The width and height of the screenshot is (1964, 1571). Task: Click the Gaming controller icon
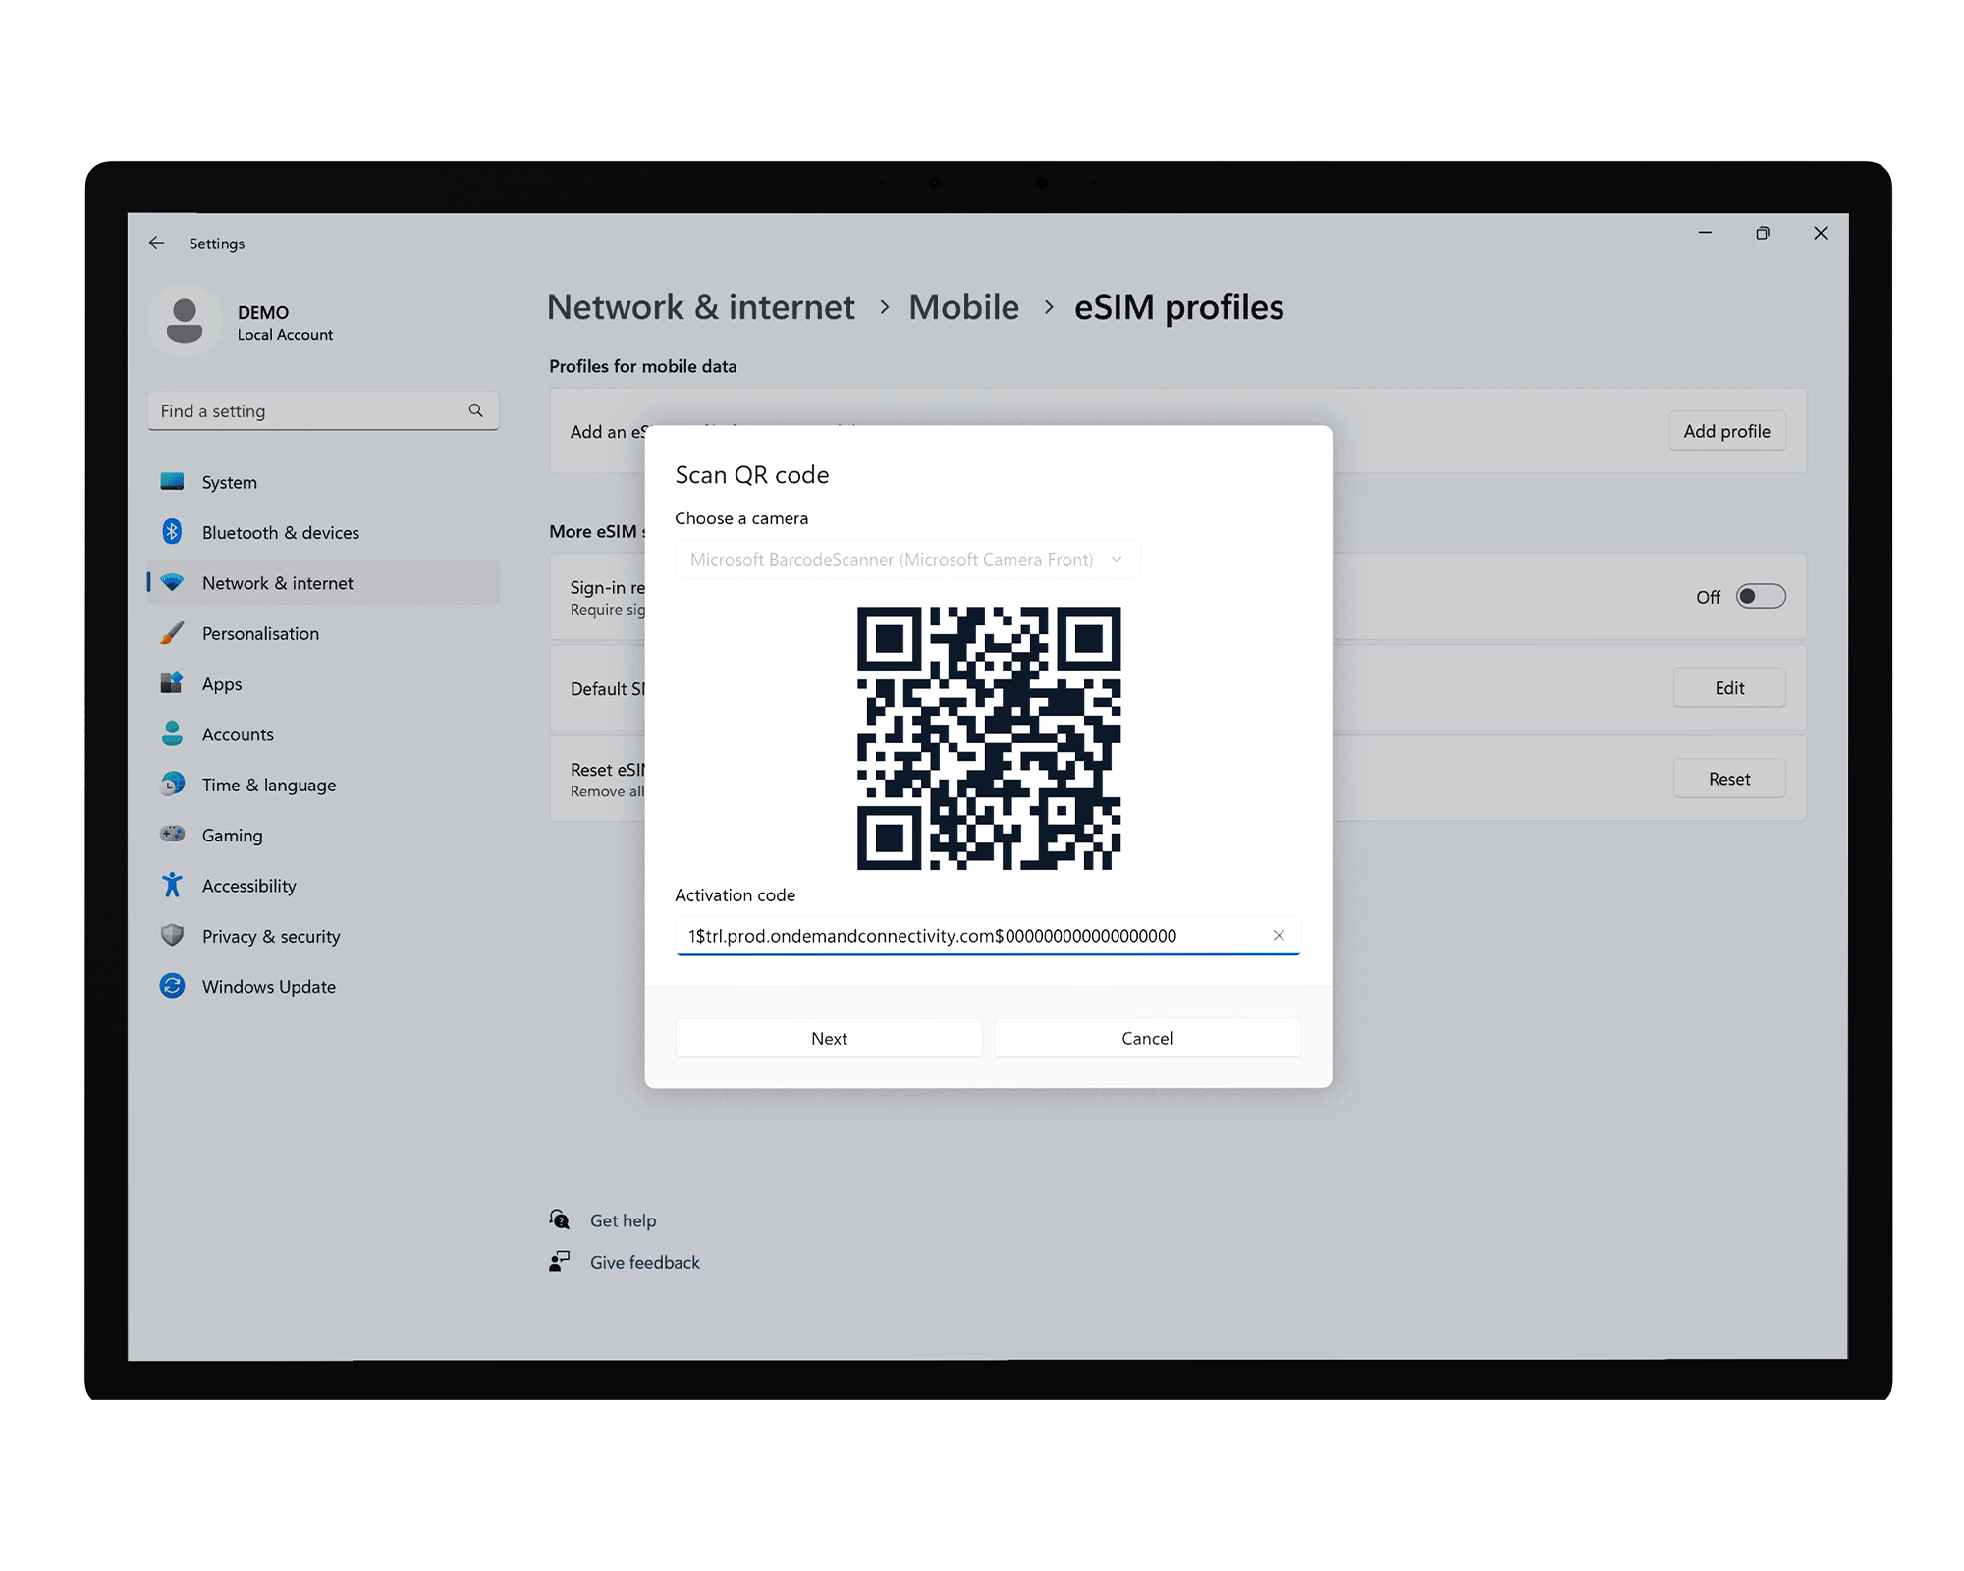[172, 835]
